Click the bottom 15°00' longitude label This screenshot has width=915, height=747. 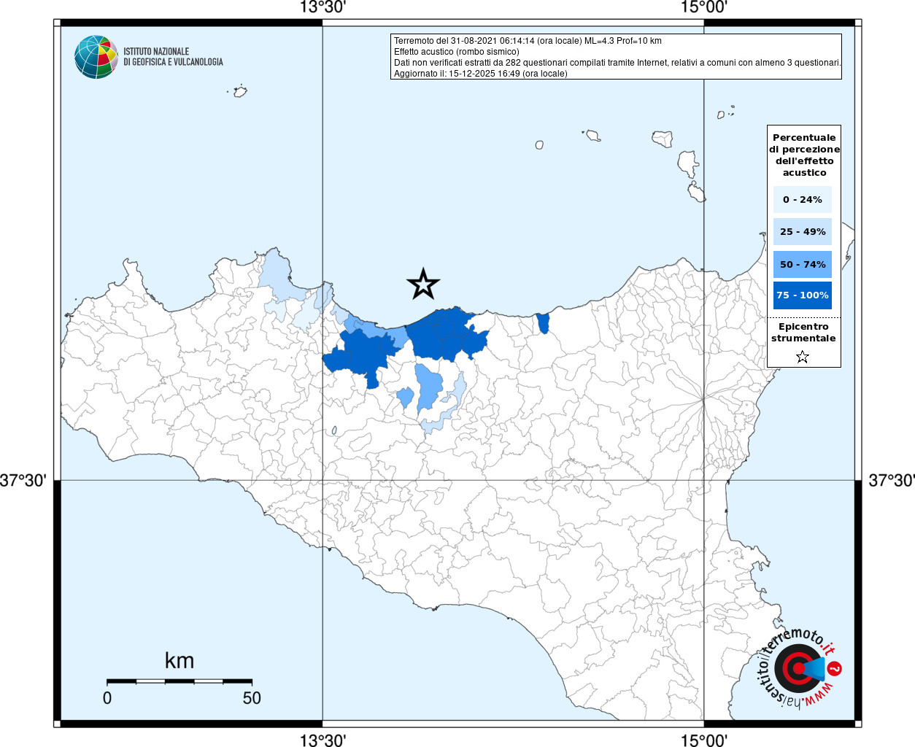704,740
